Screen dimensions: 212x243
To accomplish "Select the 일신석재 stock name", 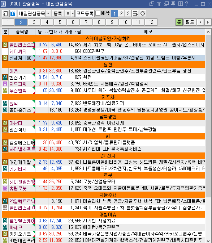I will click(x=18, y=130).
